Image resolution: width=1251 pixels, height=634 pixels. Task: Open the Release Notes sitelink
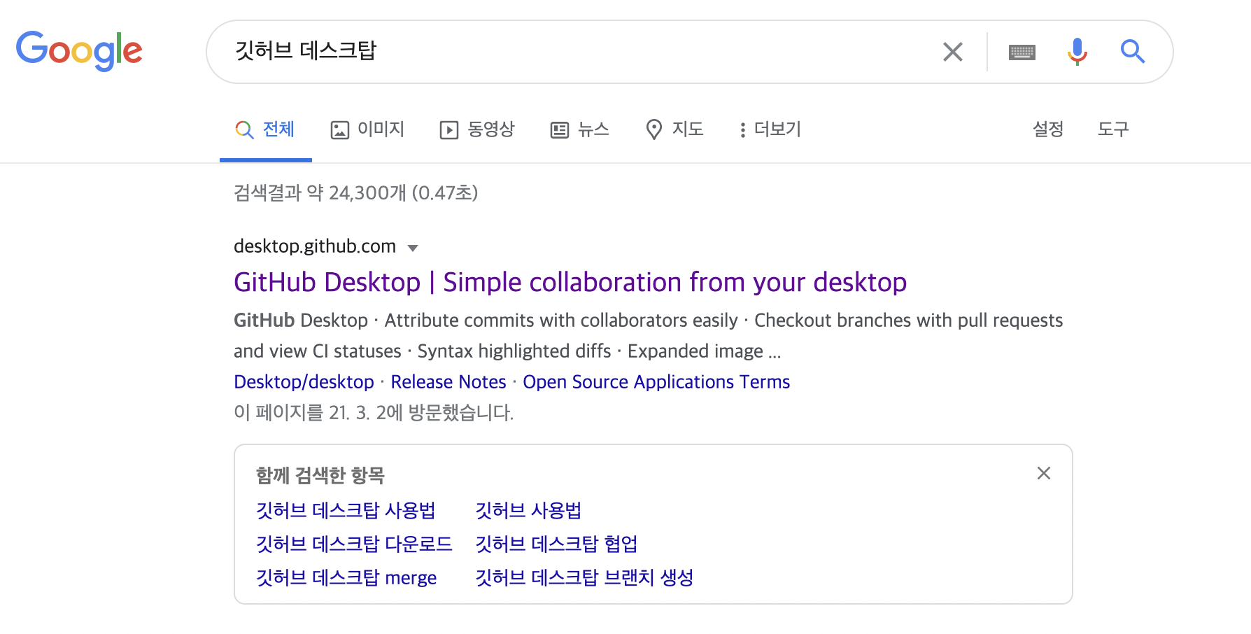[448, 382]
